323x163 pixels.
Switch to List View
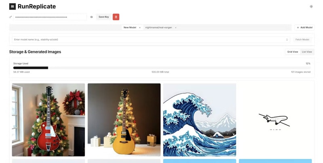point(307,52)
